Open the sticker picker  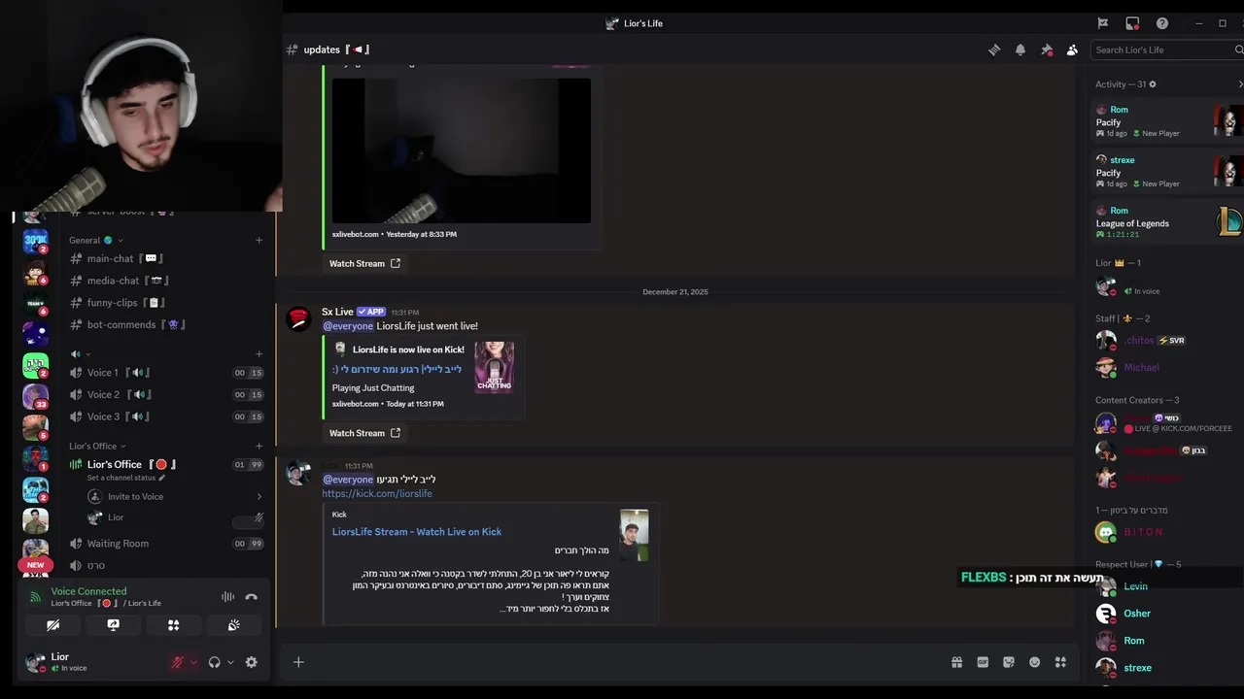click(x=1009, y=662)
